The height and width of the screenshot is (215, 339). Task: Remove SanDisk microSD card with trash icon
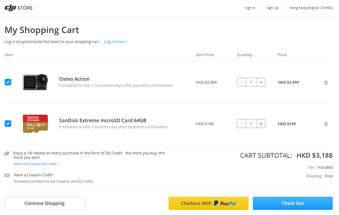[x=325, y=124]
